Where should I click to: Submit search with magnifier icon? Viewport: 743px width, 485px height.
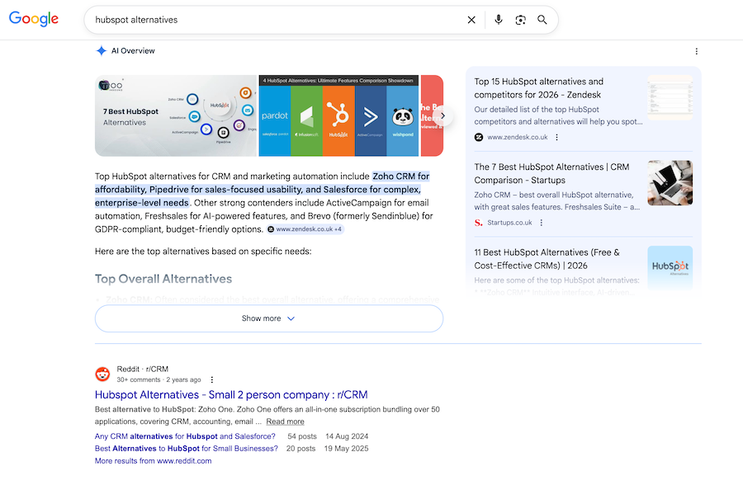tap(542, 20)
